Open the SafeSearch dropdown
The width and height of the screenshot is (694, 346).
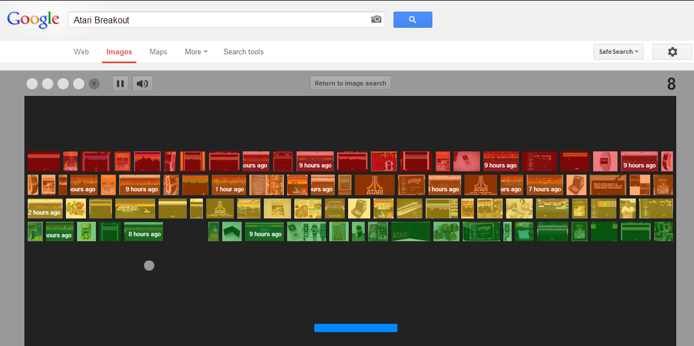(x=619, y=52)
